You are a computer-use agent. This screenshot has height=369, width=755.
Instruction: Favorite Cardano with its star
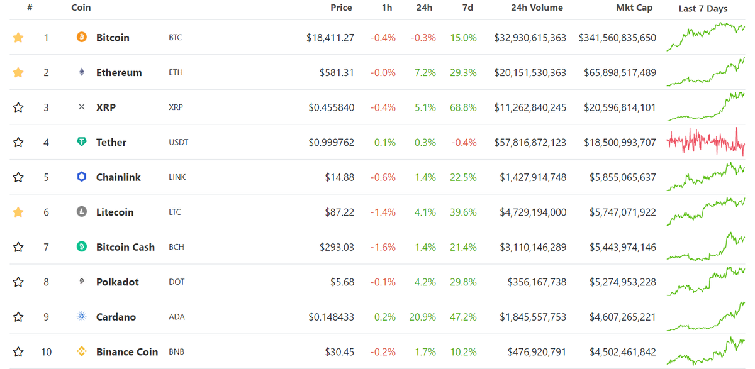18,317
